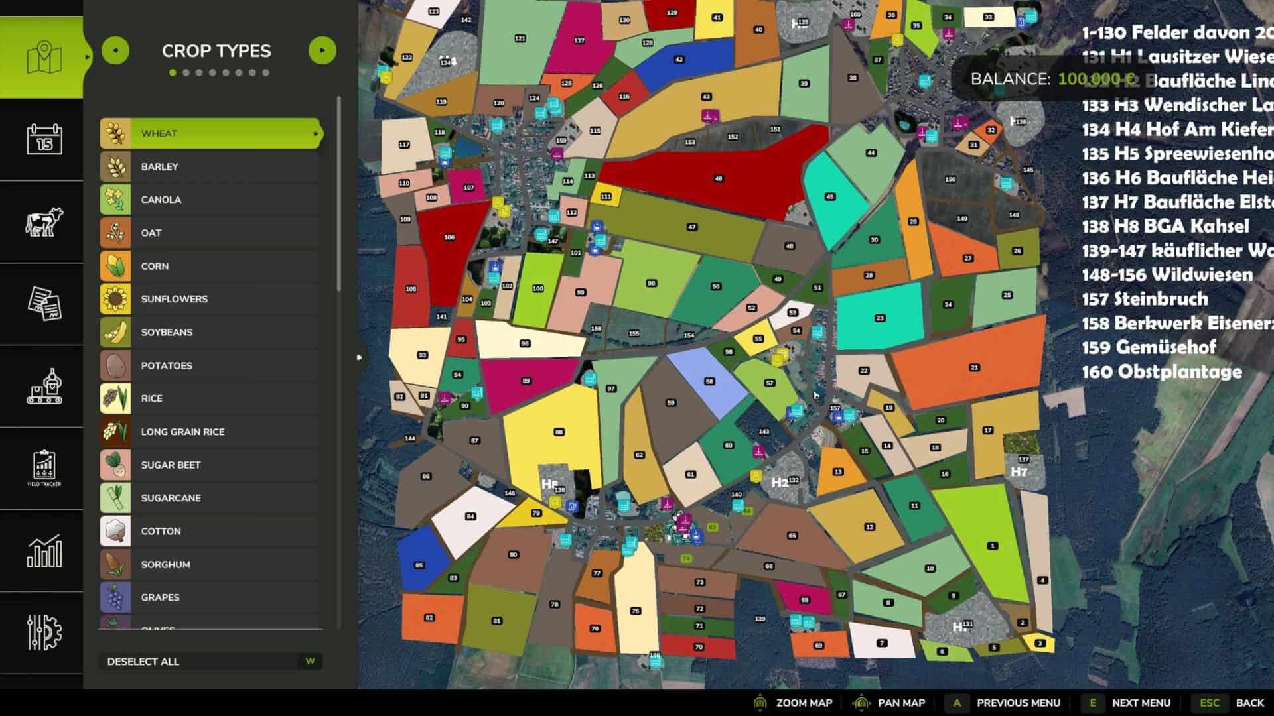Select PREVIOUS MENU in the bottom bar
The image size is (1274, 716).
pyautogui.click(x=1019, y=703)
